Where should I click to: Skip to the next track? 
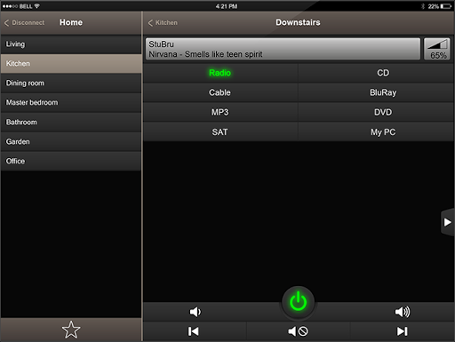[x=403, y=331]
